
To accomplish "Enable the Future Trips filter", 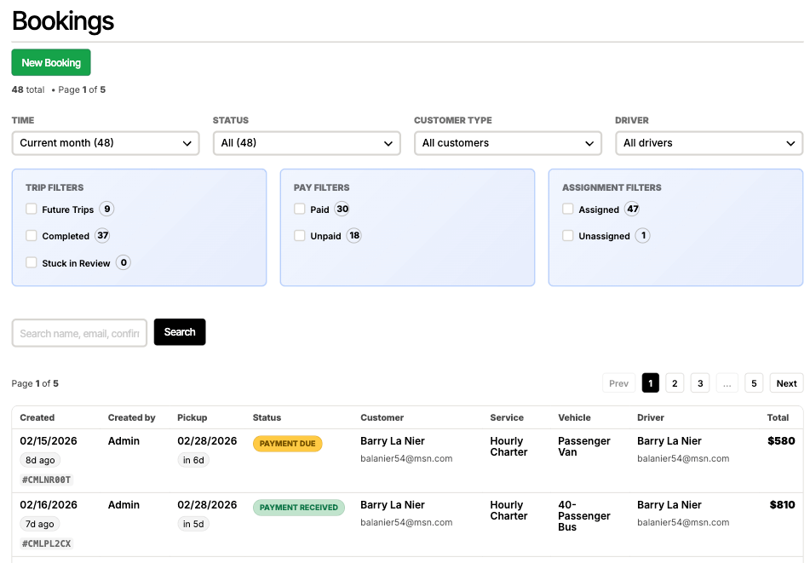I will click(31, 209).
